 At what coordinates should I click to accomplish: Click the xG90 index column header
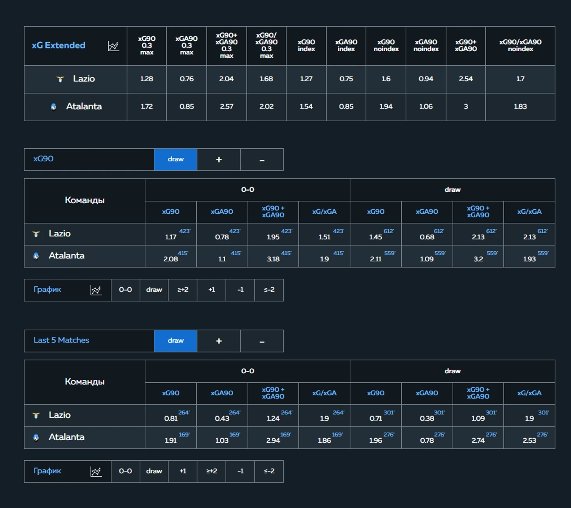pyautogui.click(x=306, y=45)
